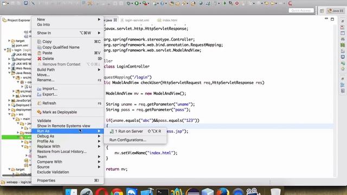
Task: Open Google Chrome from the Dock
Action: point(117,192)
